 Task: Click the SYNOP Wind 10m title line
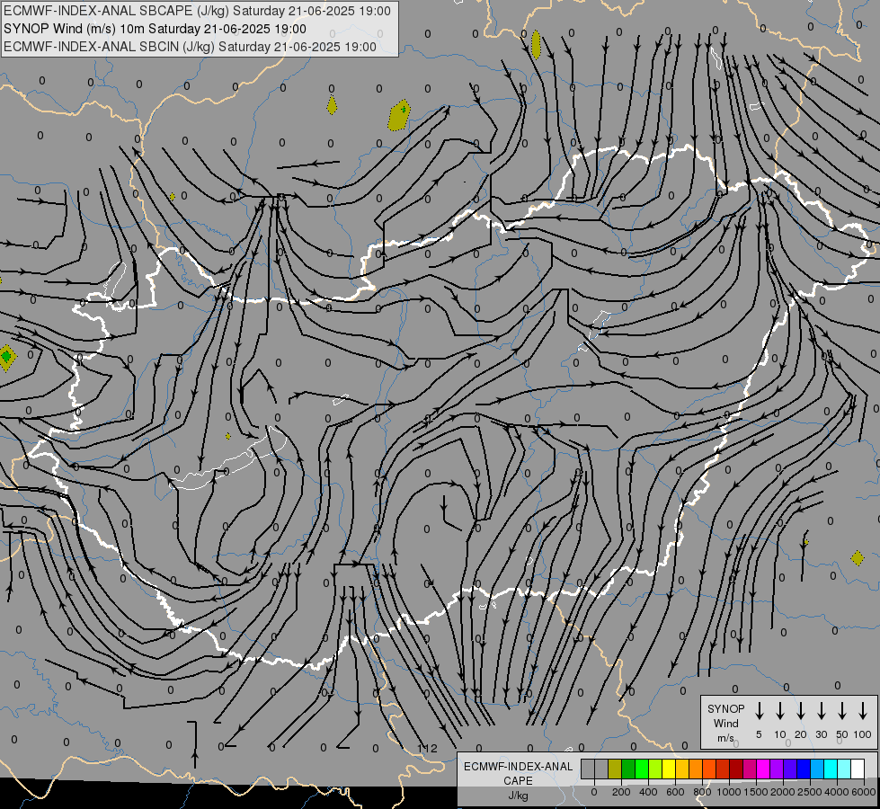point(155,29)
